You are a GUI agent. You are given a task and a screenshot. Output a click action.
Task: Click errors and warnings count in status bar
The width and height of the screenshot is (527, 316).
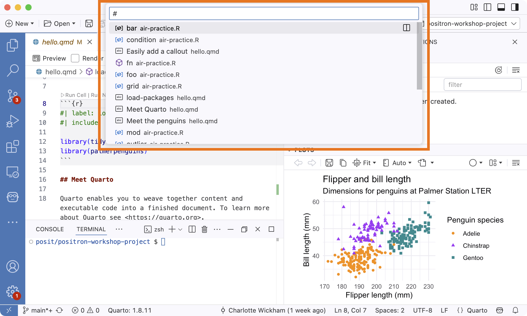pos(86,310)
